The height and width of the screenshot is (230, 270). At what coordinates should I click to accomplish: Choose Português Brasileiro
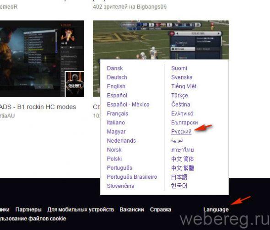click(x=132, y=177)
